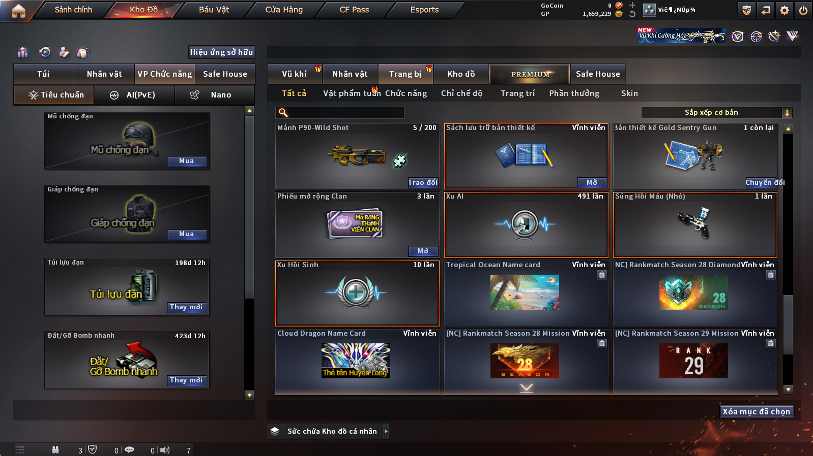Switch to the PREMIUM inventory tab

530,74
